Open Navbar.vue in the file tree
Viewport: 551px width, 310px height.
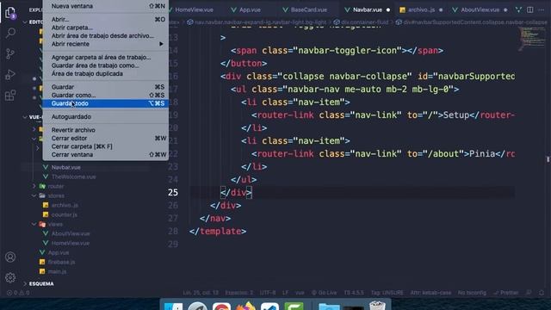[66, 167]
